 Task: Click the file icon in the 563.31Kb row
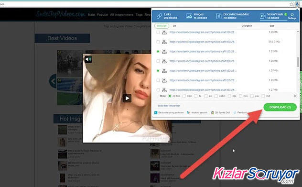(164, 42)
